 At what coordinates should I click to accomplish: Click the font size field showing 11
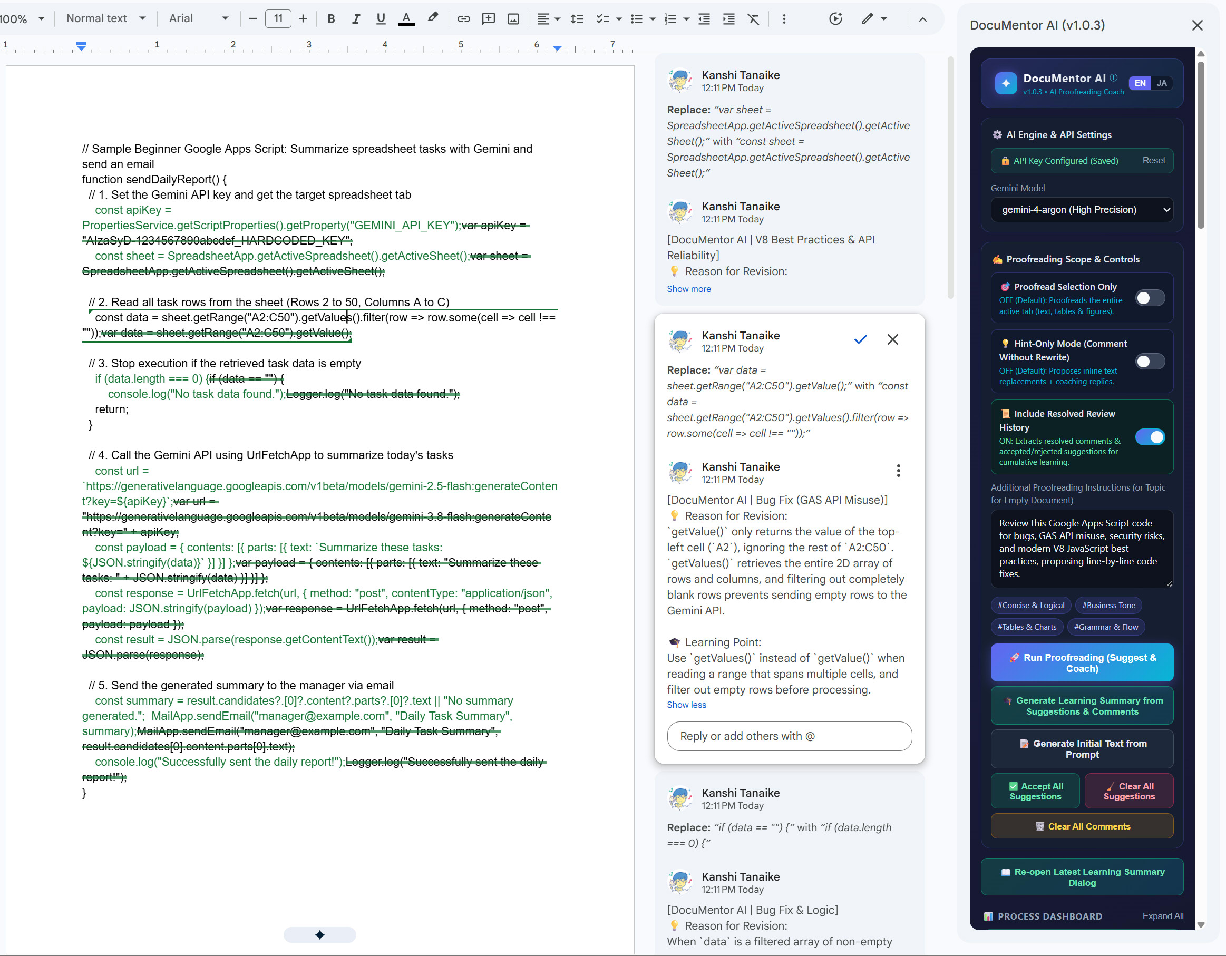[278, 18]
